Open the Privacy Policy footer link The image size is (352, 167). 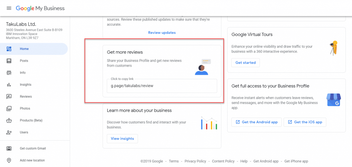pyautogui.click(x=195, y=161)
